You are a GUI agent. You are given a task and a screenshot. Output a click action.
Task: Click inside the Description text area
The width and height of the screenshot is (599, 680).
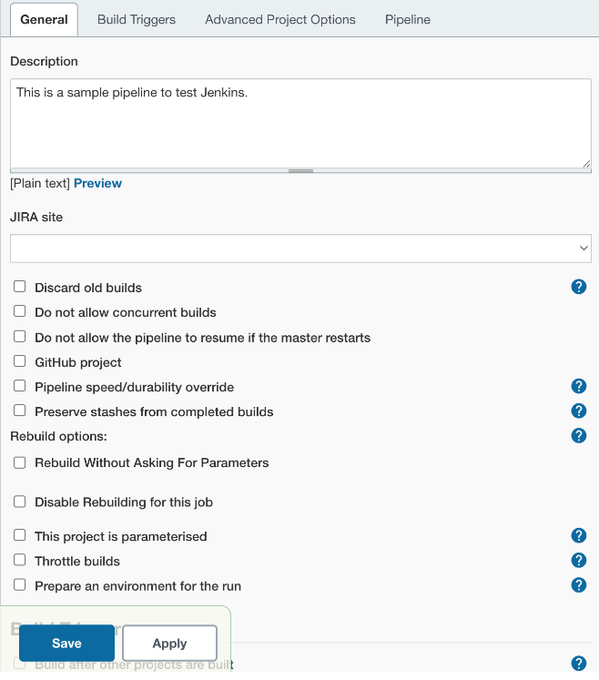click(x=300, y=123)
